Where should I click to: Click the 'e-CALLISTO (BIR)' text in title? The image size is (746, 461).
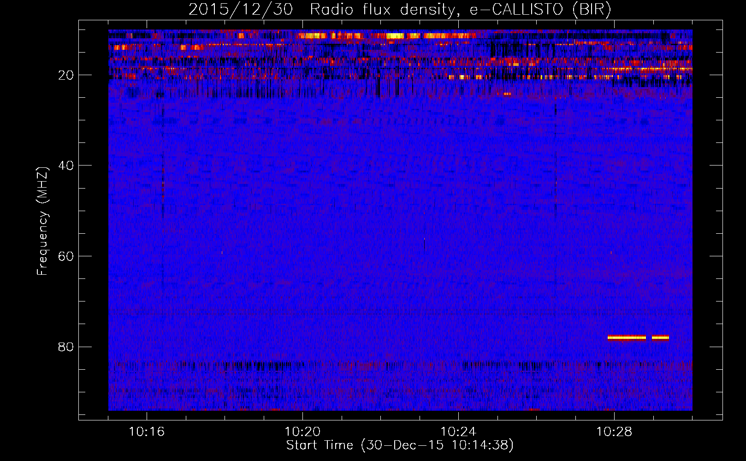540,10
